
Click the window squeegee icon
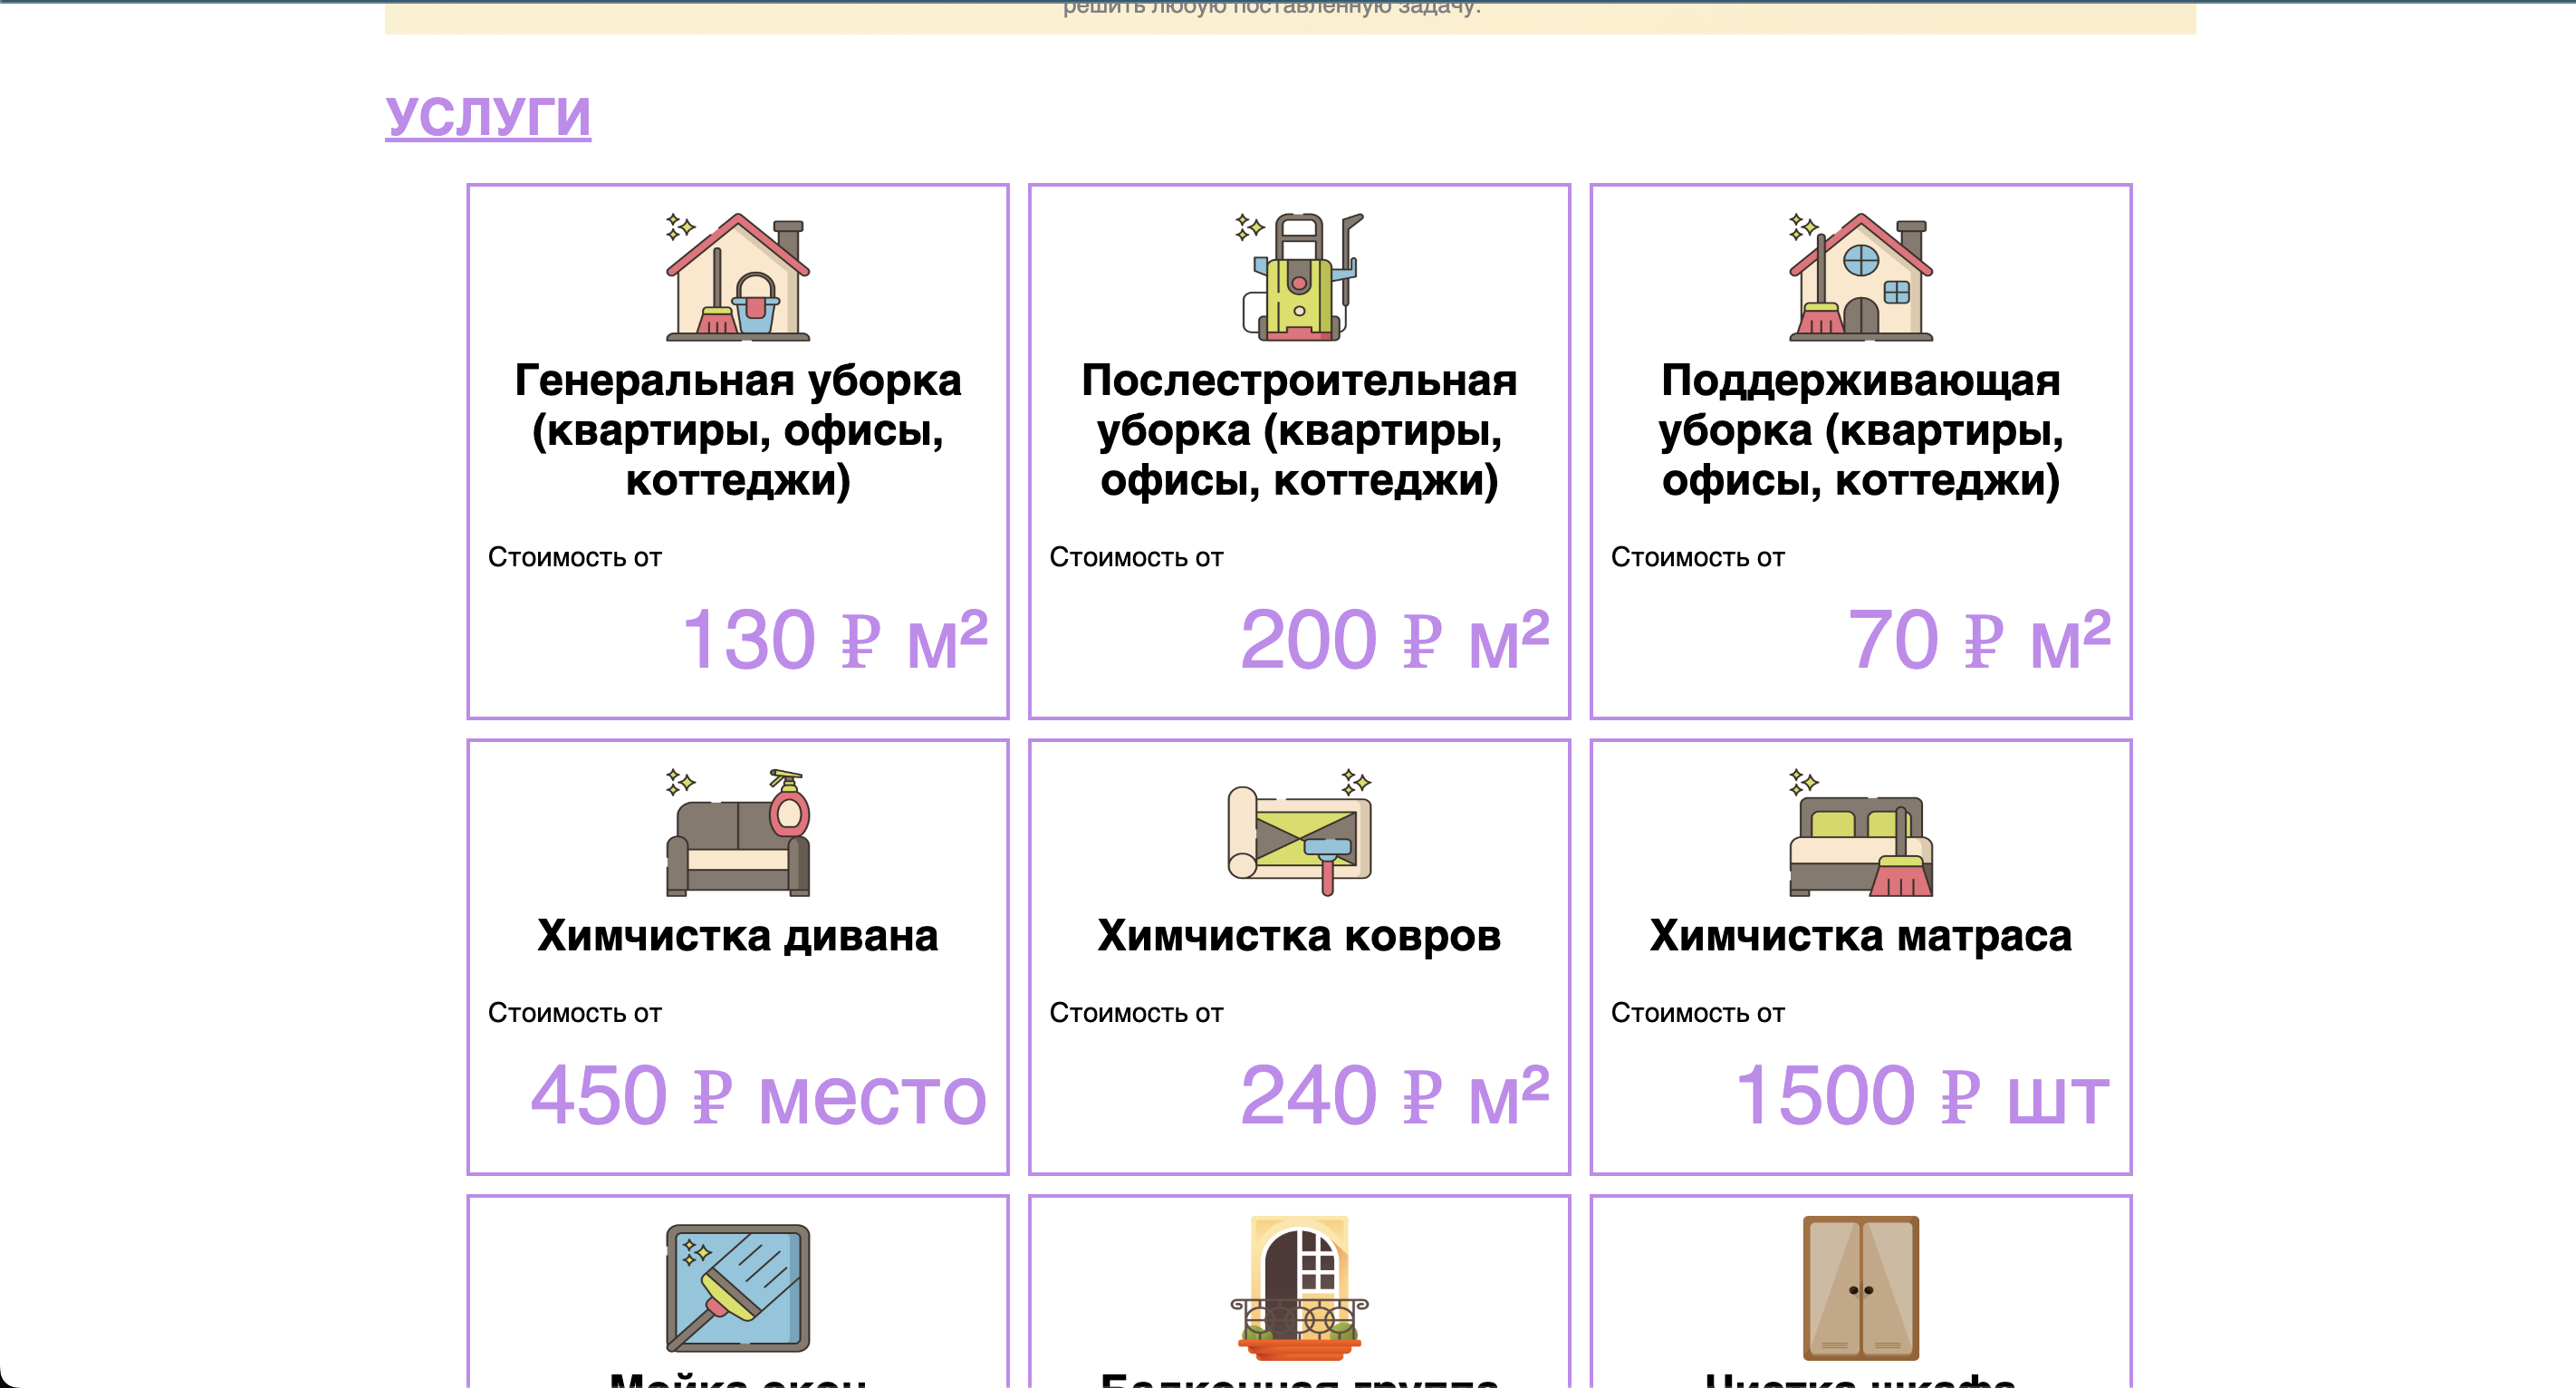[x=738, y=1288]
